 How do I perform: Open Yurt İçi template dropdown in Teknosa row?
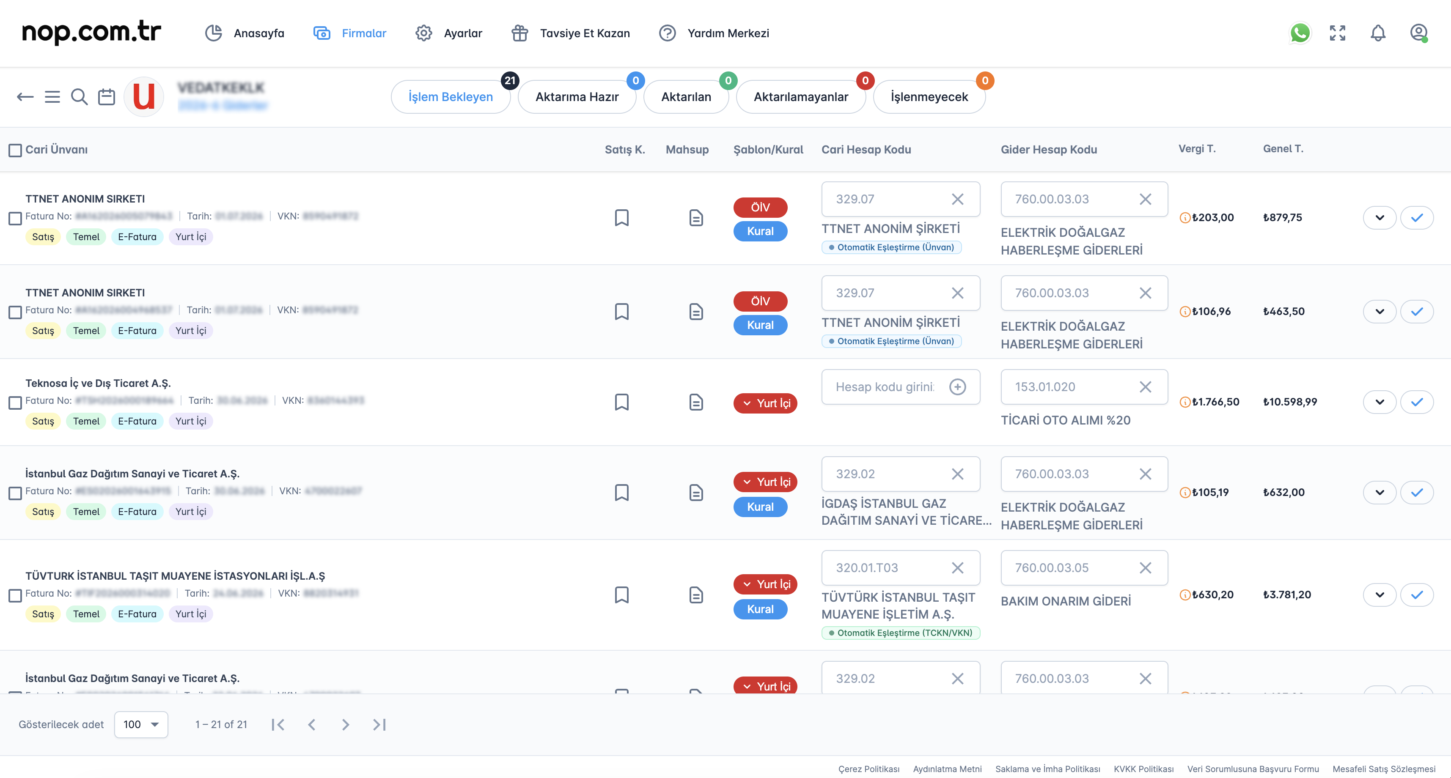[x=765, y=403]
